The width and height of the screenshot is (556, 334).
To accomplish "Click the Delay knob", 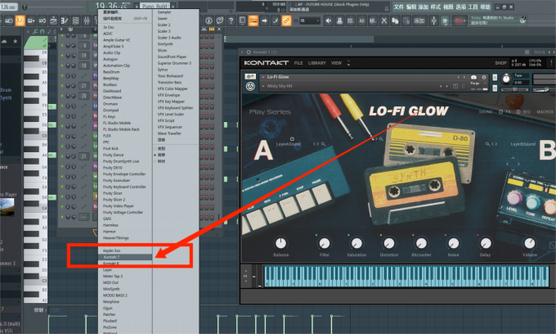I will coord(485,243).
